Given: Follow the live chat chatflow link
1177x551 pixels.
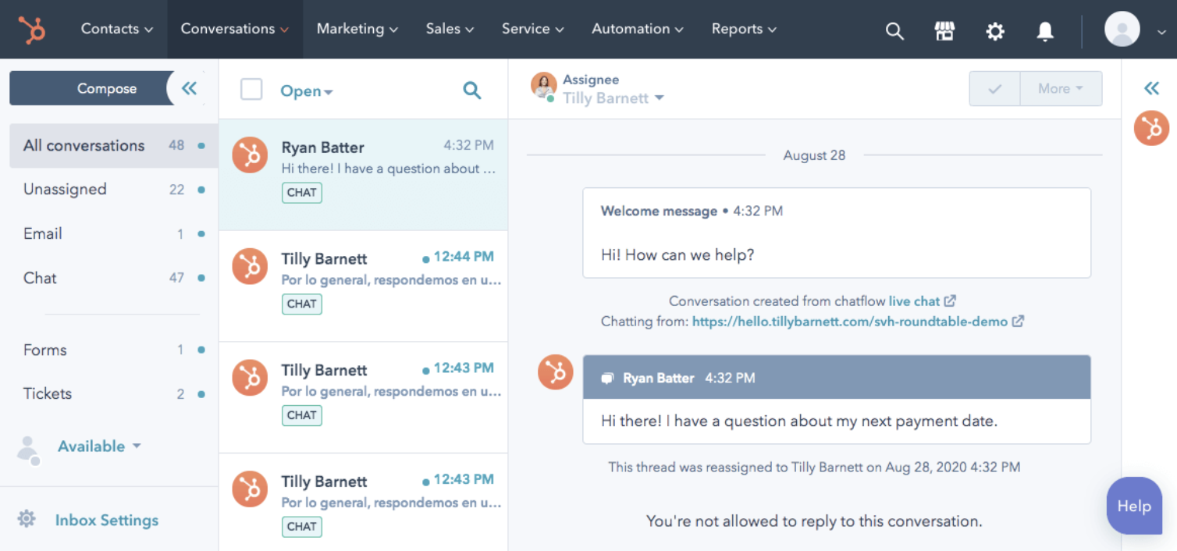Looking at the screenshot, I should click(x=914, y=301).
